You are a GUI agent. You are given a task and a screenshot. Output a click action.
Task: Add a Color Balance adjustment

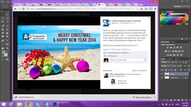click(169, 51)
